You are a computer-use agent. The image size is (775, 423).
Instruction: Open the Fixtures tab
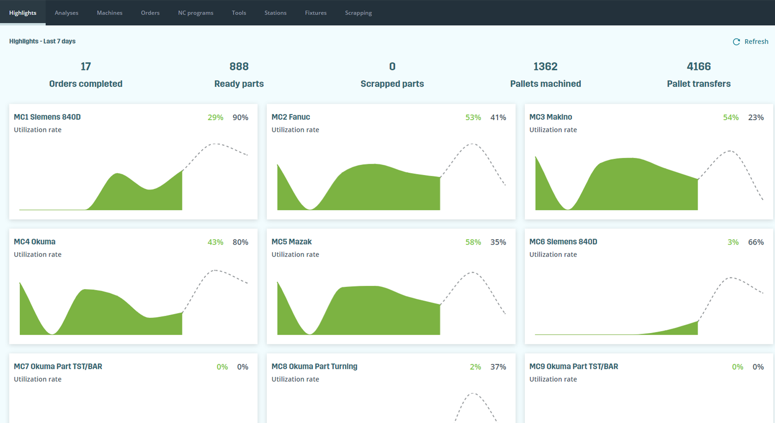[316, 13]
